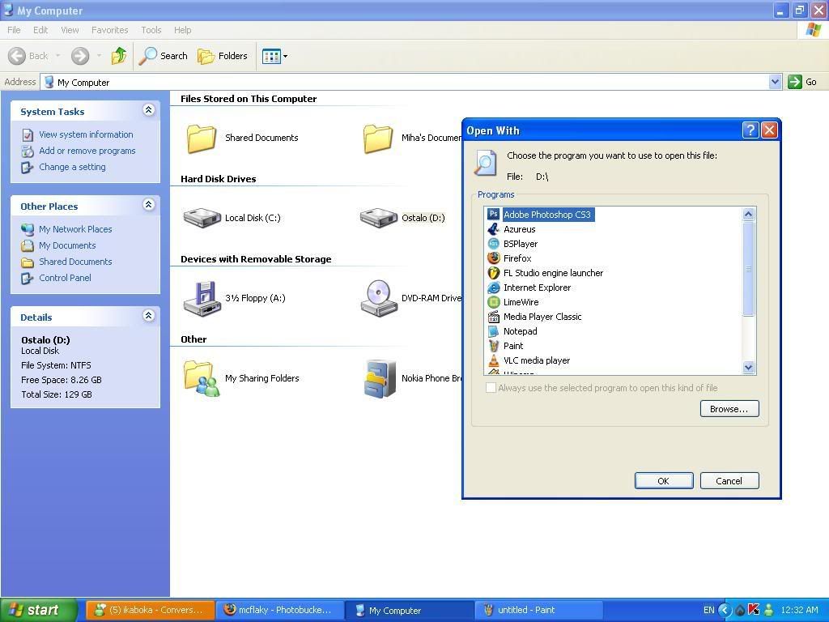The height and width of the screenshot is (622, 829).
Task: Open My Documents link in Other Places
Action: (x=67, y=245)
